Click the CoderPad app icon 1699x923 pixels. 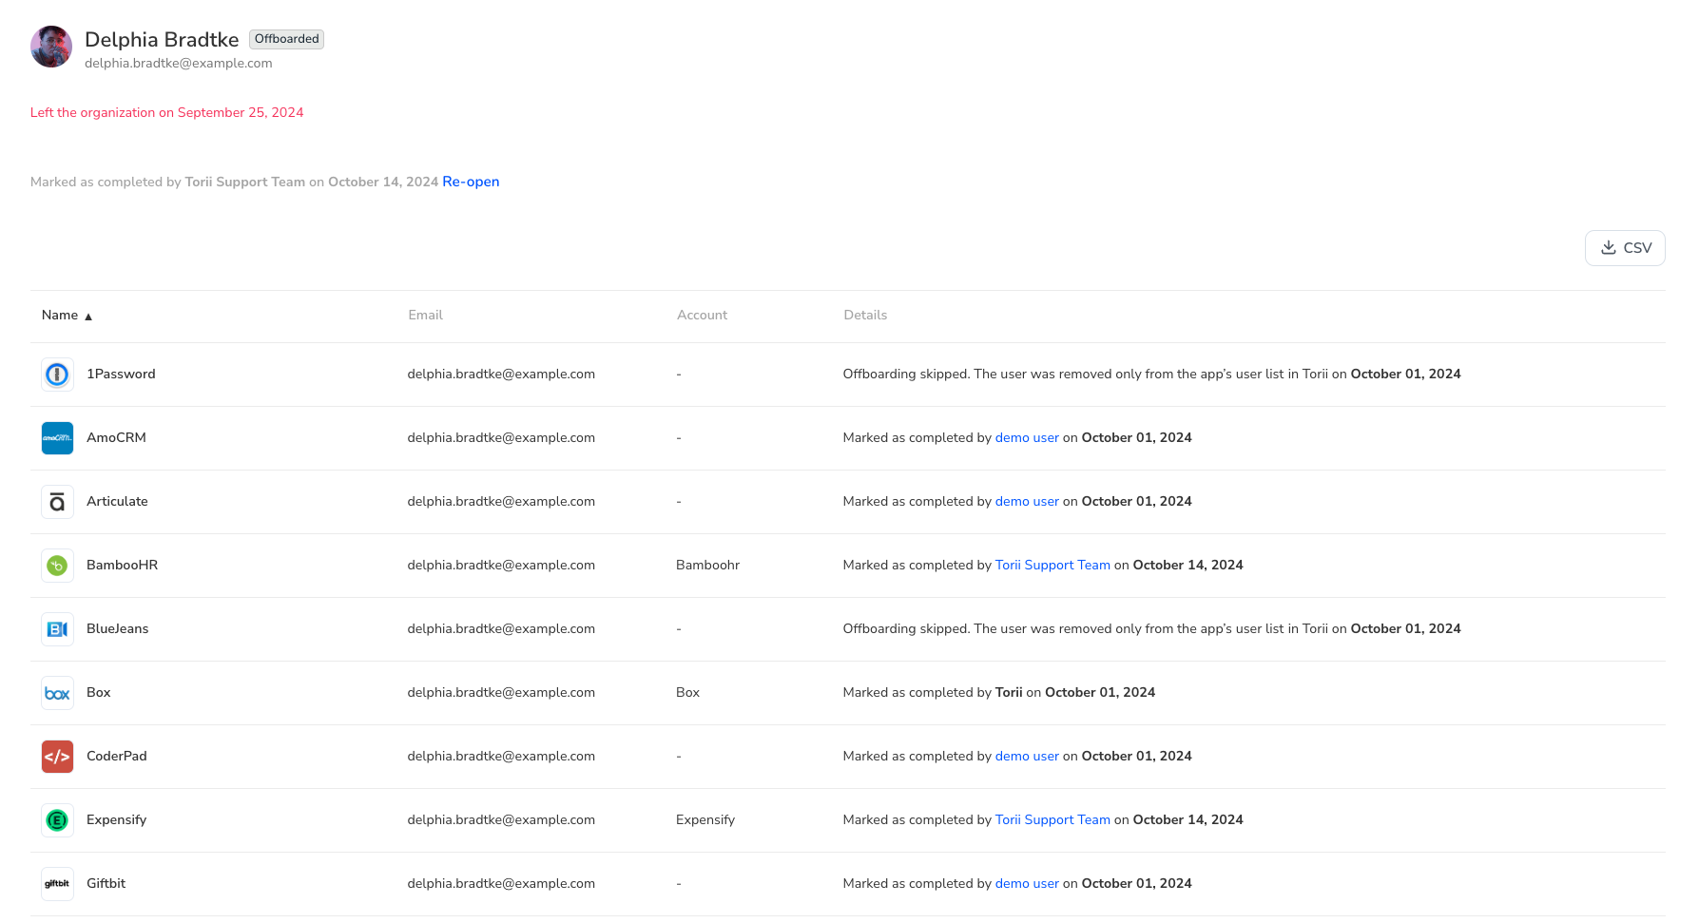point(57,757)
